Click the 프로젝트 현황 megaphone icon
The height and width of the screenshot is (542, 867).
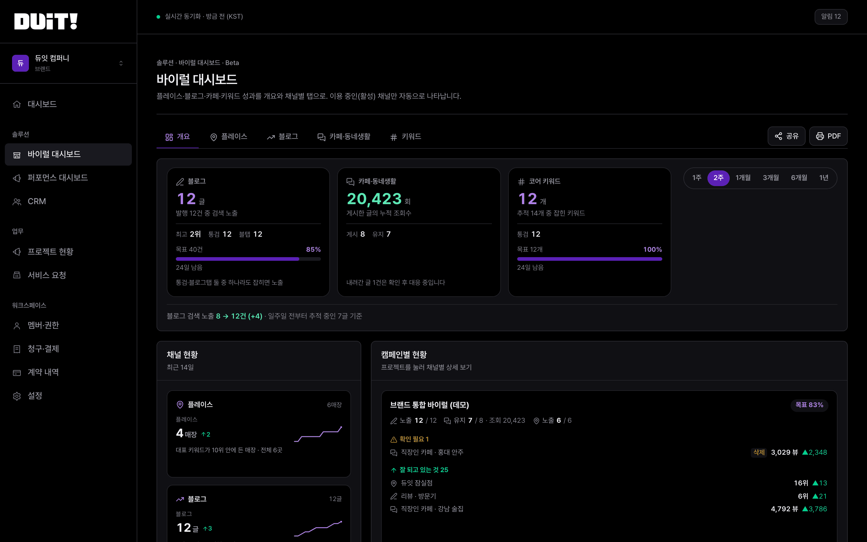[x=17, y=252]
